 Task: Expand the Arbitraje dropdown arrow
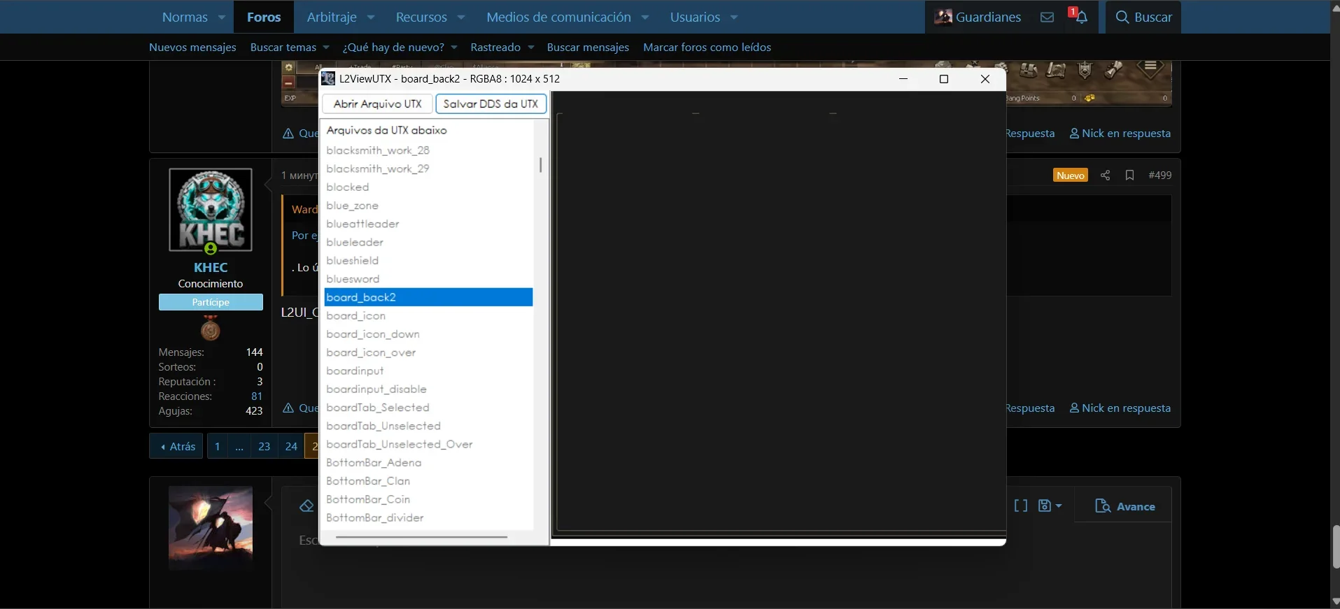coord(371,17)
